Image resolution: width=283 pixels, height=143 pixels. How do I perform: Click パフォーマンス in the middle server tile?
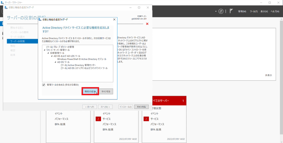point(109,124)
